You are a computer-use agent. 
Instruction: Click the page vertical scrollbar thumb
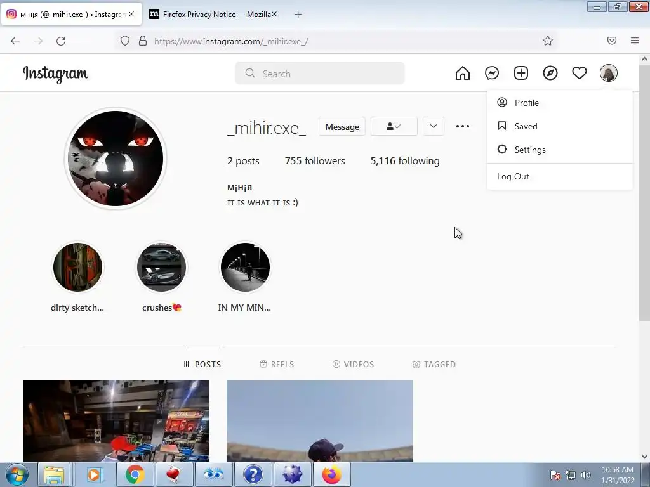[x=644, y=193]
